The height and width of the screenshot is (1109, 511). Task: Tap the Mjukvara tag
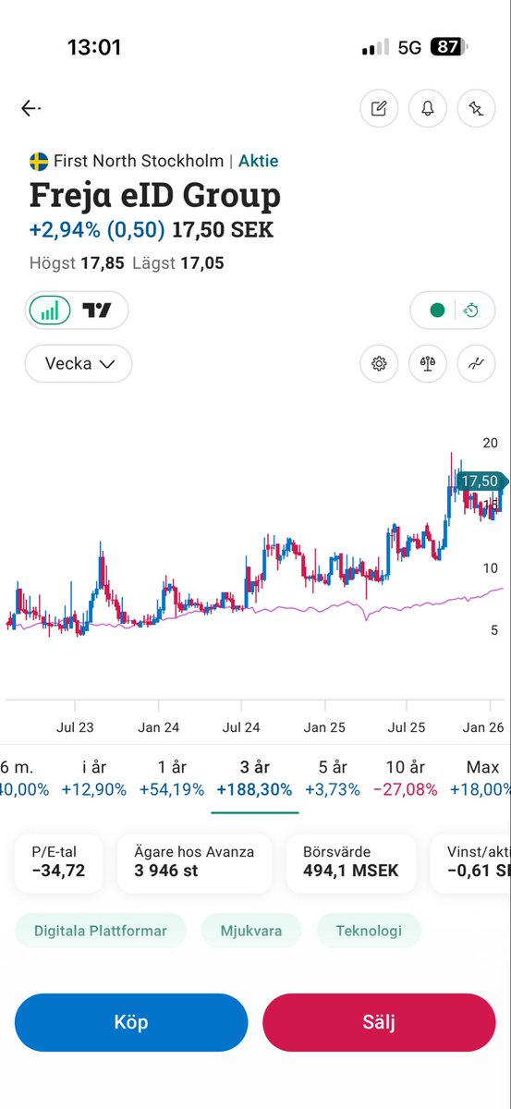(x=251, y=931)
